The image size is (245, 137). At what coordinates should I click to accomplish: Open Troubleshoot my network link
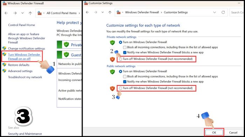[x=25, y=77]
